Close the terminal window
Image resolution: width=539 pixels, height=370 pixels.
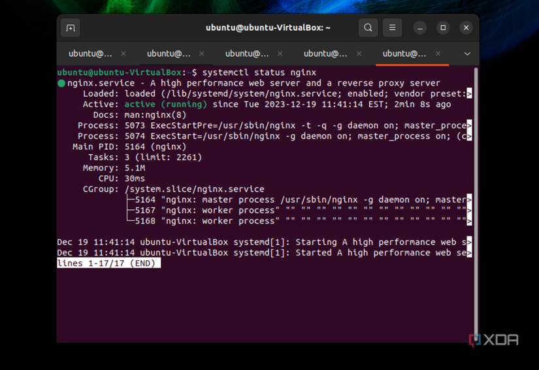point(466,27)
